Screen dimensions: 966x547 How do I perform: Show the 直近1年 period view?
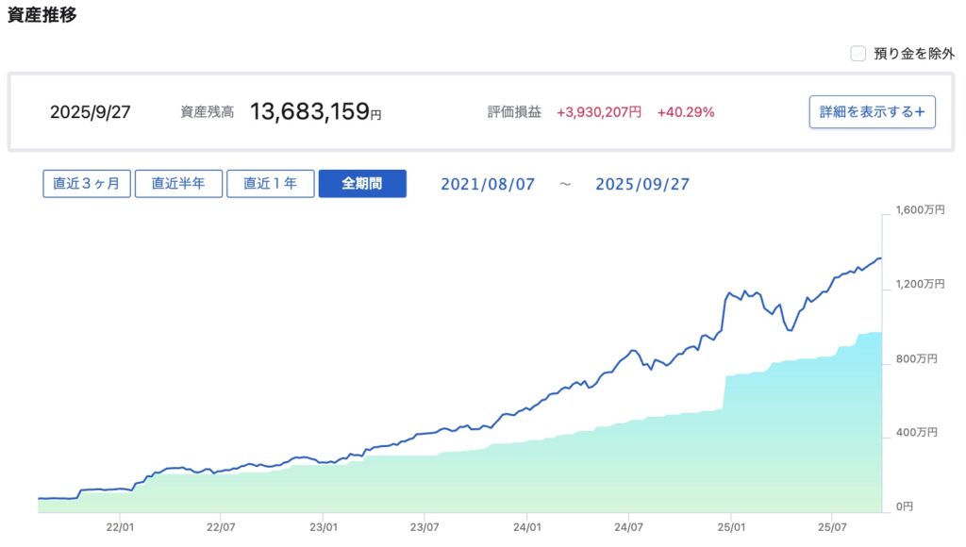point(270,183)
